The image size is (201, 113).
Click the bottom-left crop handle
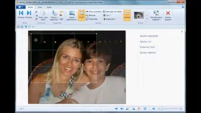point(31,83)
